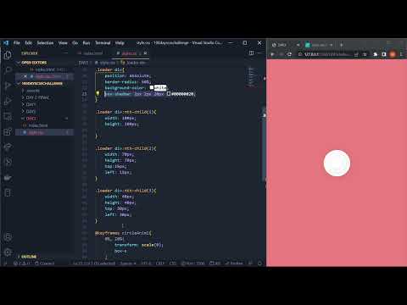Image resolution: width=407 pixels, height=305 pixels.
Task: Click the style.css breadcrumb above the editor
Action: tap(105, 63)
